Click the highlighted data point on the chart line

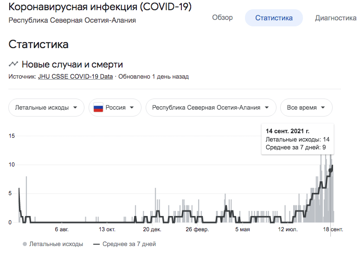click(x=331, y=170)
